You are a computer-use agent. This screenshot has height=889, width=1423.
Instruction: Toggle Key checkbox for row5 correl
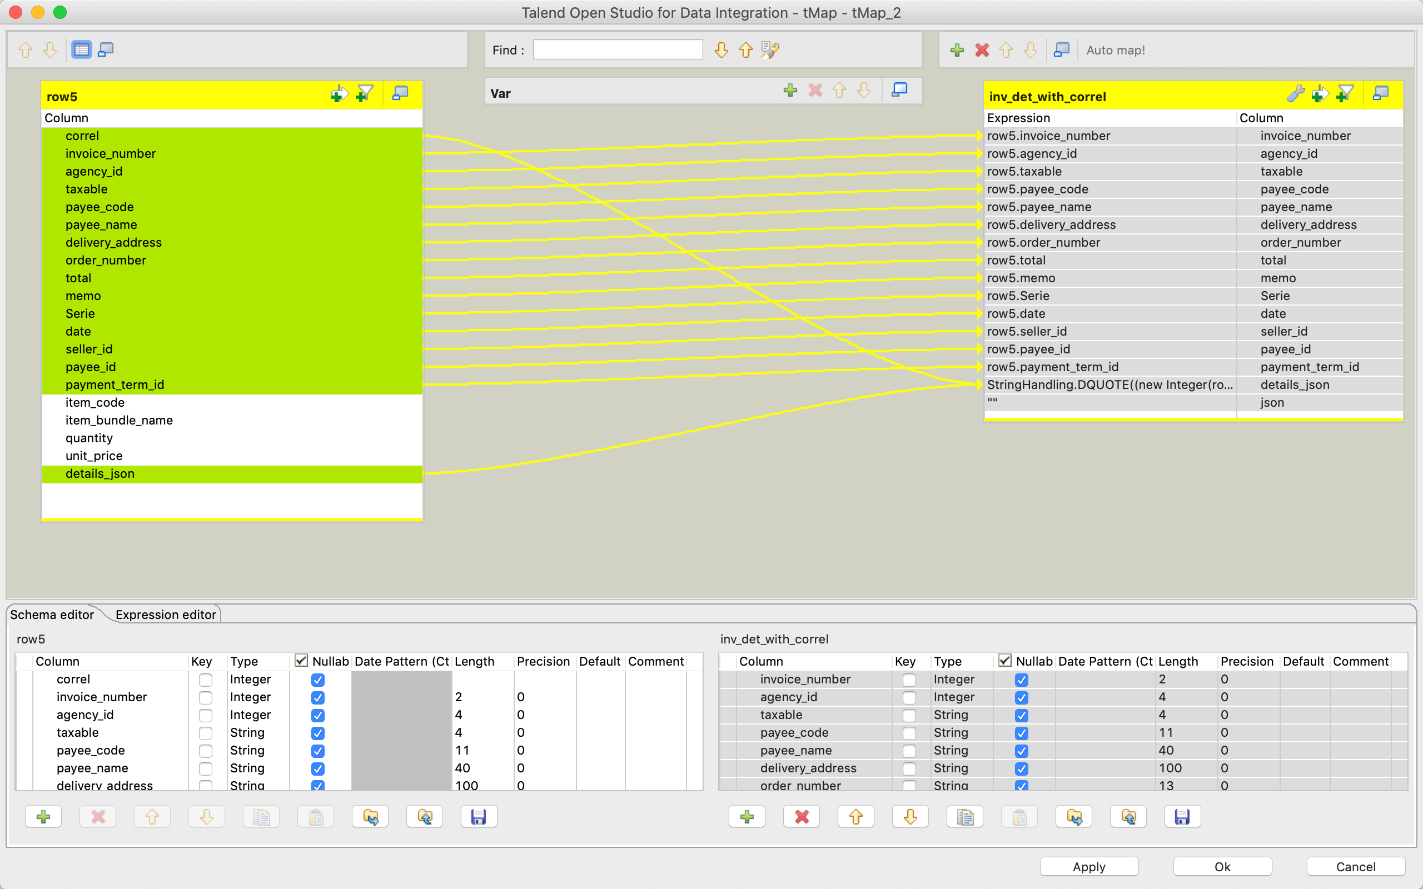tap(205, 680)
